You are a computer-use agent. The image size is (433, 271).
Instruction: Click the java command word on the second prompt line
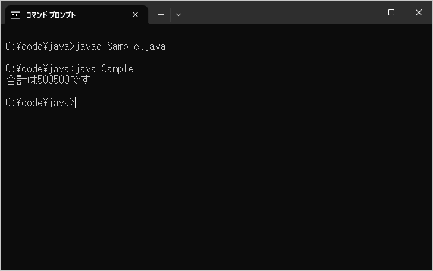tap(86, 69)
